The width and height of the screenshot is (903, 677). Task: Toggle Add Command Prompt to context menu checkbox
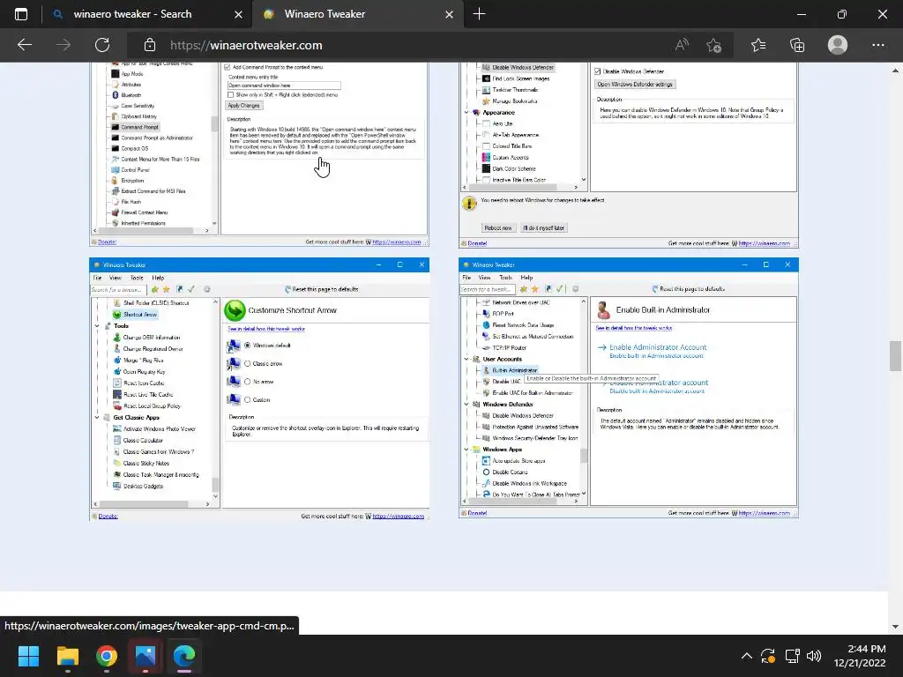[228, 67]
